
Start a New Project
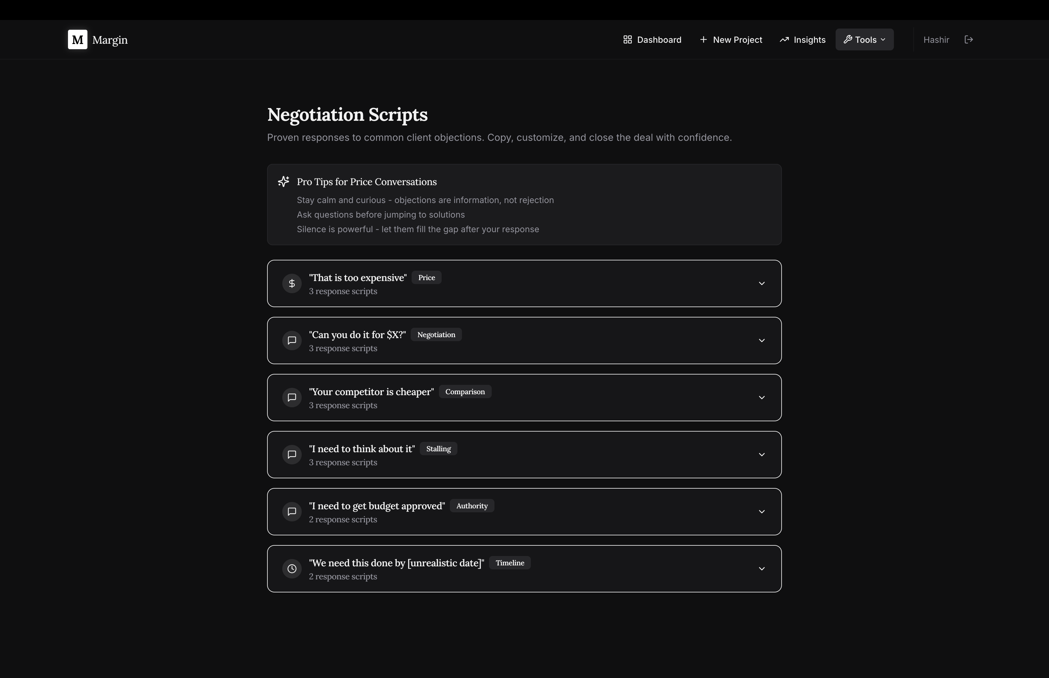(x=731, y=40)
